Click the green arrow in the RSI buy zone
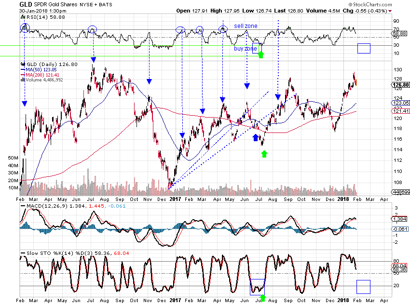This screenshot has height=305, width=410. pos(261,53)
